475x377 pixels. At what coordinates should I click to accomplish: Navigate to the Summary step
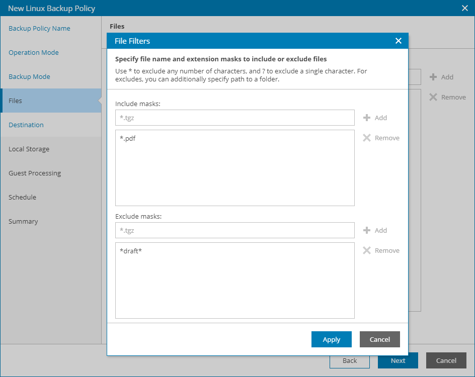23,221
